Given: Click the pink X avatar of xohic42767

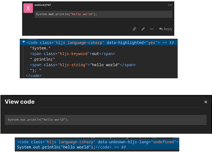Looking at the screenshot, I should click(x=28, y=8).
